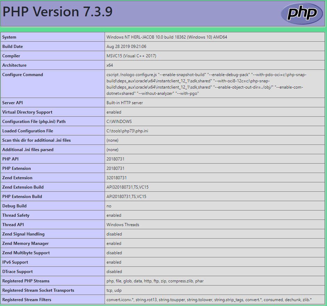Image resolution: width=327 pixels, height=306 pixels.
Task: Select the "Aug 28 2019 09:21:06" value
Action: pyautogui.click(x=126, y=47)
